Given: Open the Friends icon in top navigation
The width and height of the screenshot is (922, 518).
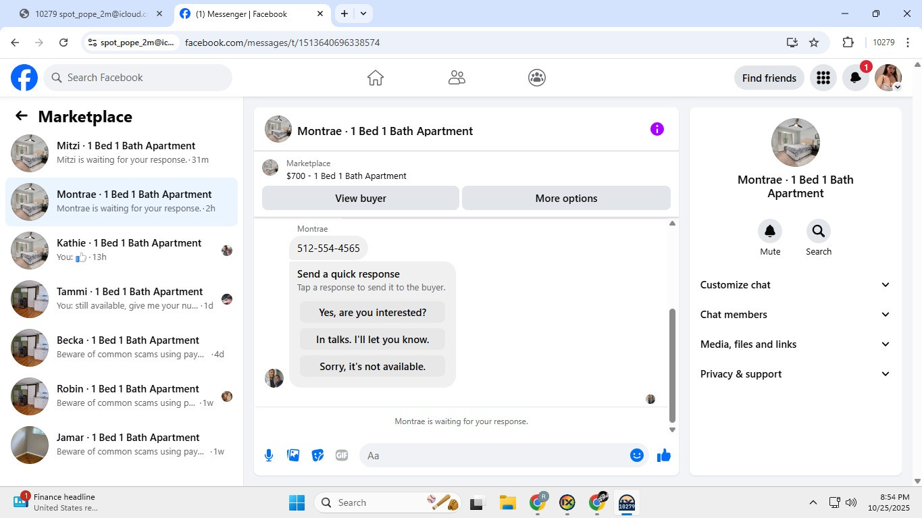Looking at the screenshot, I should point(457,78).
